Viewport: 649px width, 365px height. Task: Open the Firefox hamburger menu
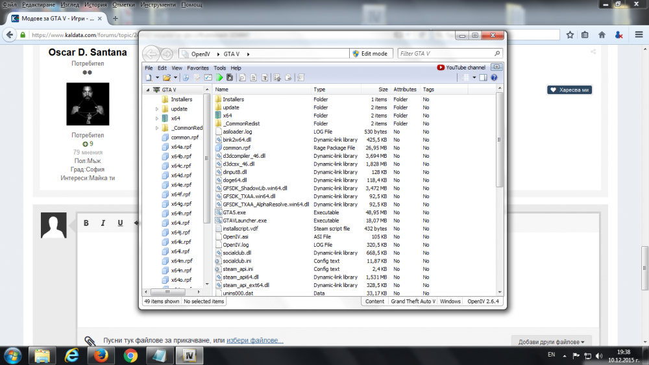click(x=639, y=35)
